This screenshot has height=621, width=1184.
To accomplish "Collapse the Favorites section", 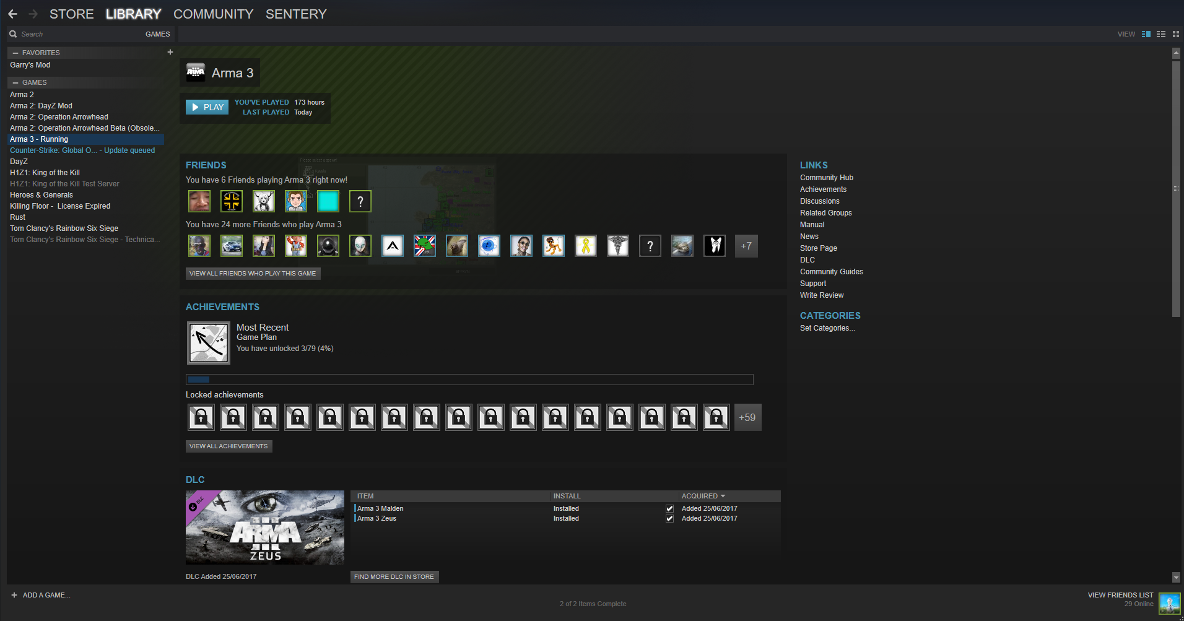I will (x=15, y=53).
